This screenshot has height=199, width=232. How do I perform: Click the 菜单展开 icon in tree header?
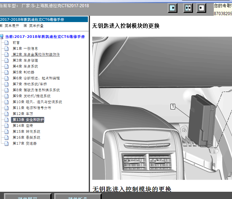point(1,26)
